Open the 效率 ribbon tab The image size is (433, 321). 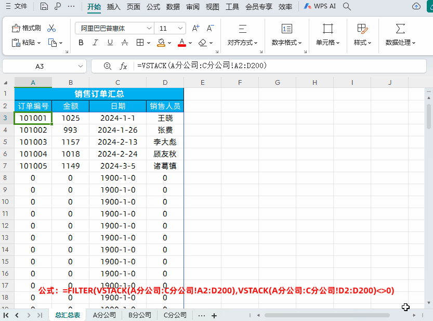[285, 7]
